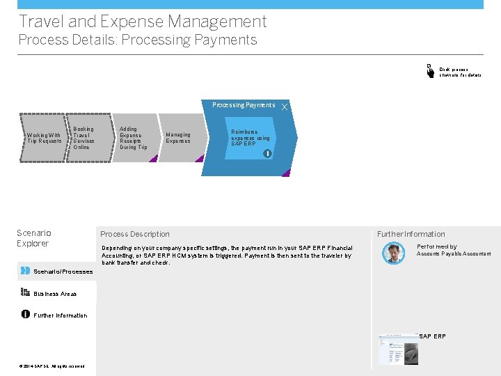Close the Processing Payments chevron with the X
Image resolution: width=501 pixels, height=376 pixels.
click(x=285, y=107)
